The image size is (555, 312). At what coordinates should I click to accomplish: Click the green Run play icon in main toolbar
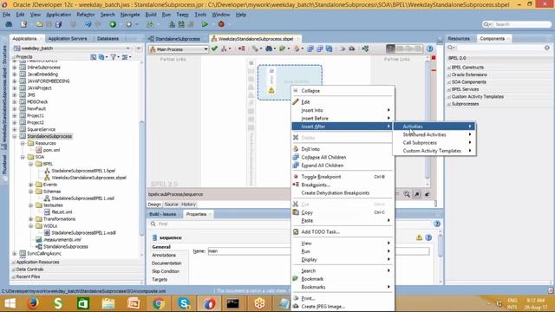tap(205, 24)
